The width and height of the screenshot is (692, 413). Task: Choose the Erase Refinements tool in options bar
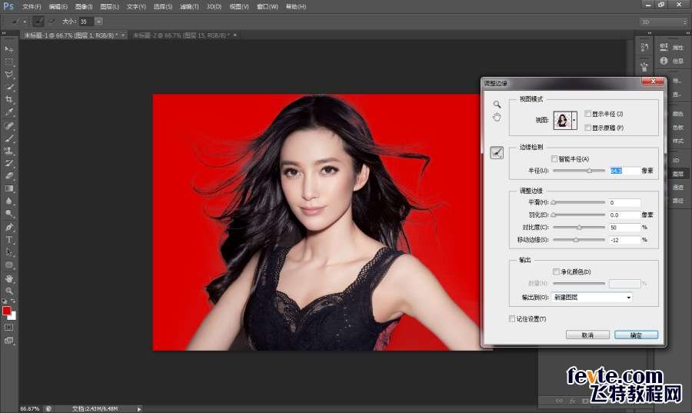(x=52, y=21)
